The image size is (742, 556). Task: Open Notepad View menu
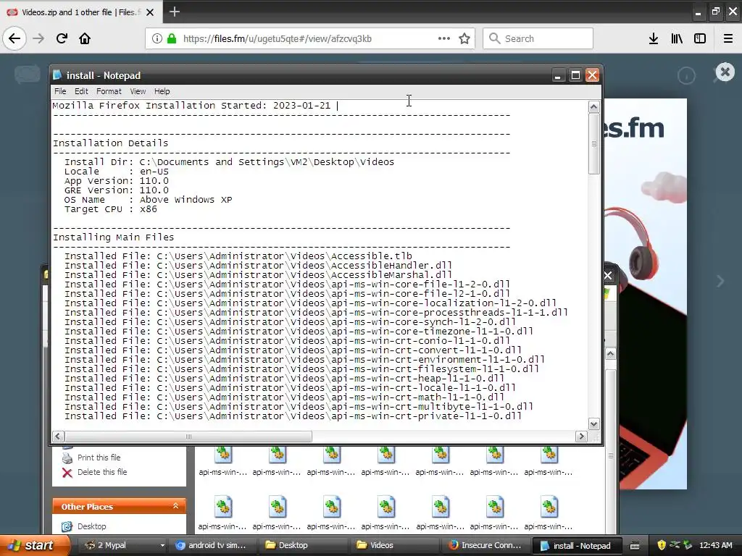(138, 91)
